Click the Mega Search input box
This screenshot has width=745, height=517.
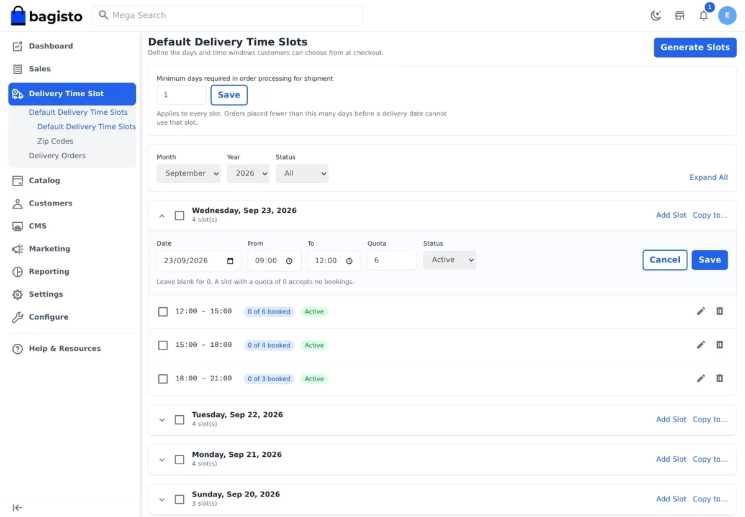coord(227,16)
